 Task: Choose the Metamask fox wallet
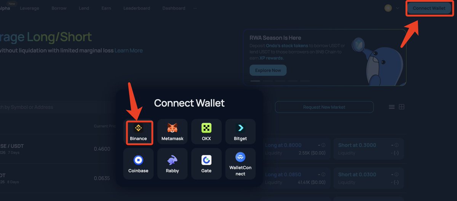point(173,132)
